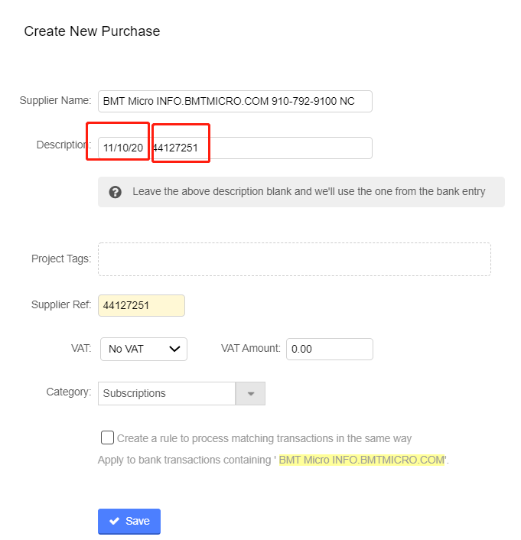Click the Supplier Ref label
The height and width of the screenshot is (540, 521).
pos(61,304)
